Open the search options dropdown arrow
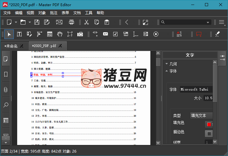This screenshot has height=156, width=228. pyautogui.click(x=208, y=22)
